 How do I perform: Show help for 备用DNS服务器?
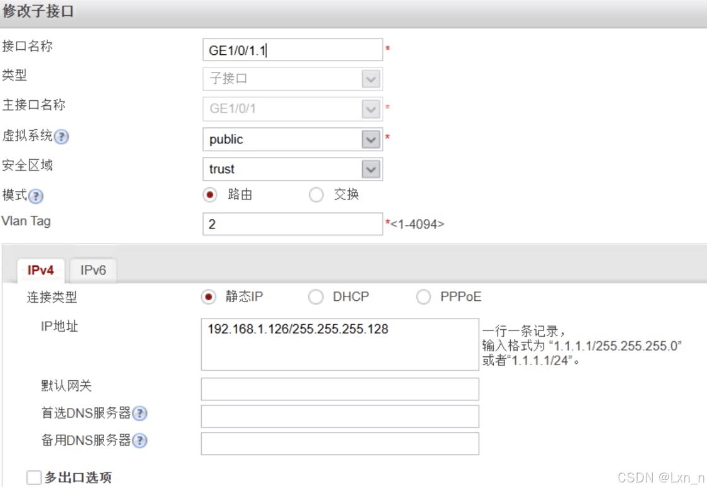pos(140,440)
